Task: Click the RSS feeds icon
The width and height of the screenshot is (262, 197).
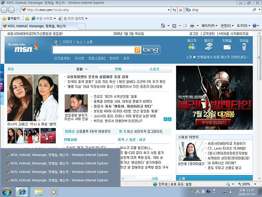Action: 174,26
